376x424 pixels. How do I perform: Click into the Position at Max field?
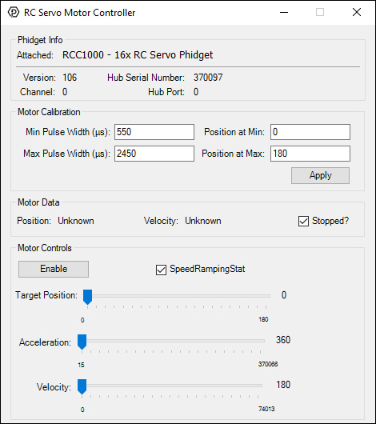point(310,154)
